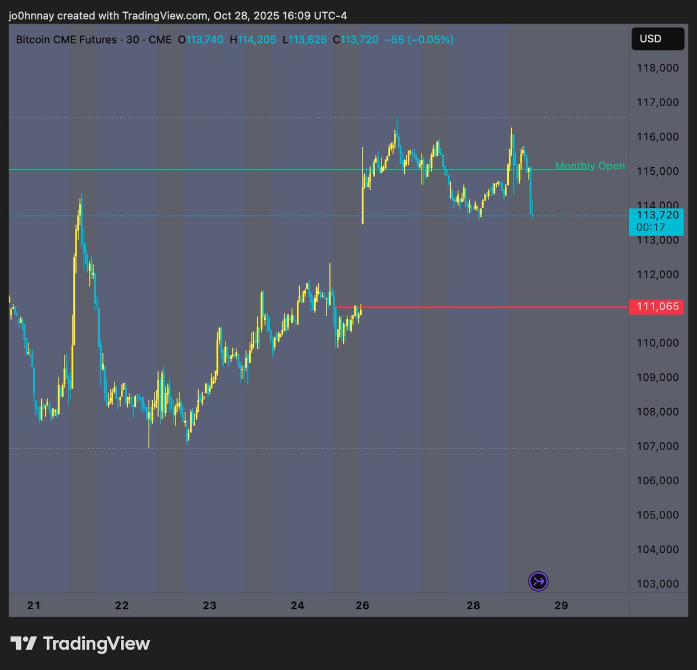The width and height of the screenshot is (697, 670).
Task: Click date label 23 on time axis
Action: click(x=210, y=606)
